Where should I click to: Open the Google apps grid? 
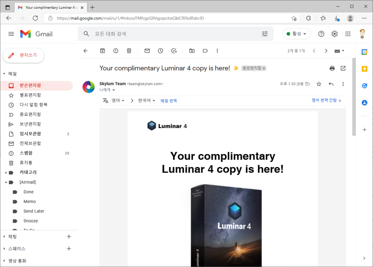(348, 34)
